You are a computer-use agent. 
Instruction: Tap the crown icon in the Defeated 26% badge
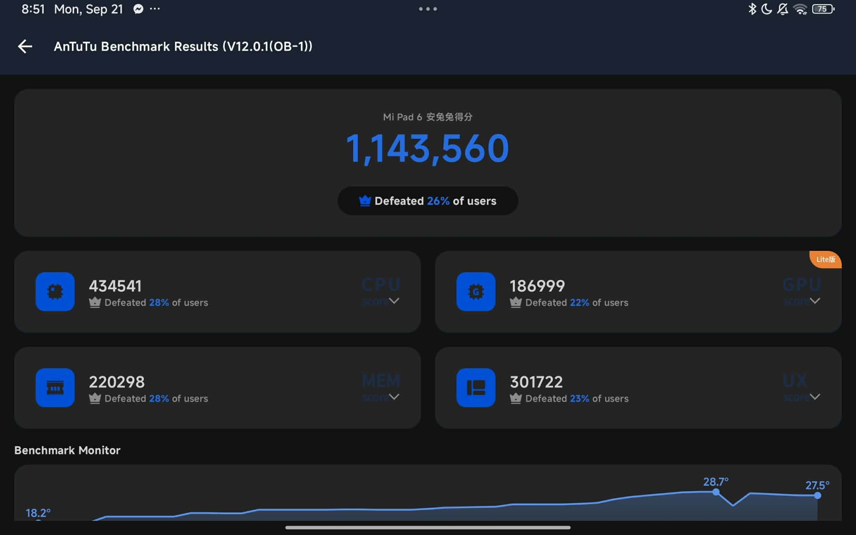point(365,201)
